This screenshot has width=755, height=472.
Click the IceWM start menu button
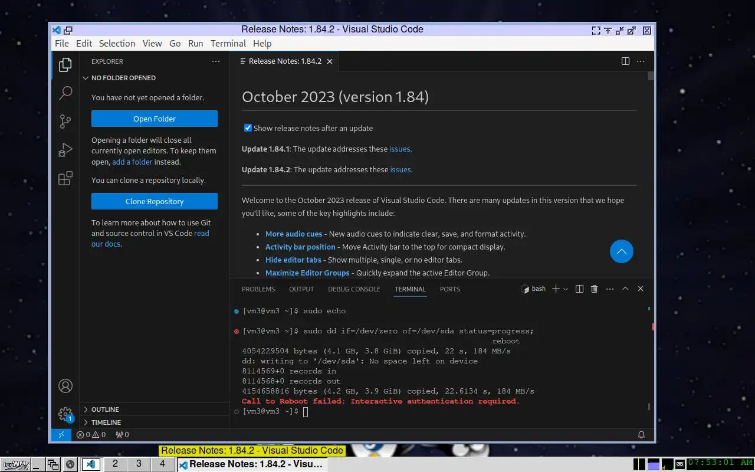15,464
